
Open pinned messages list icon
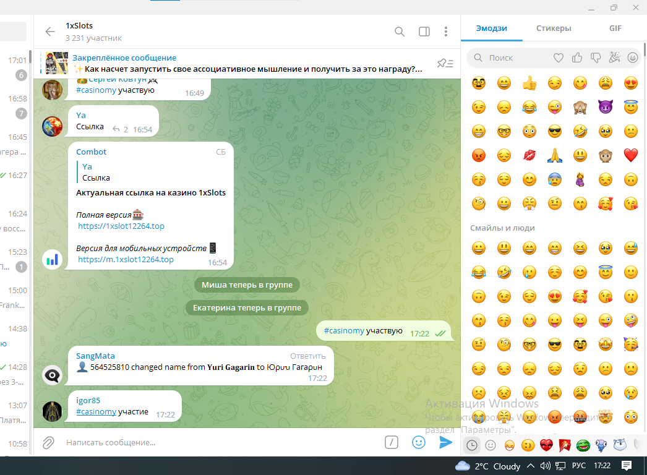pyautogui.click(x=445, y=63)
